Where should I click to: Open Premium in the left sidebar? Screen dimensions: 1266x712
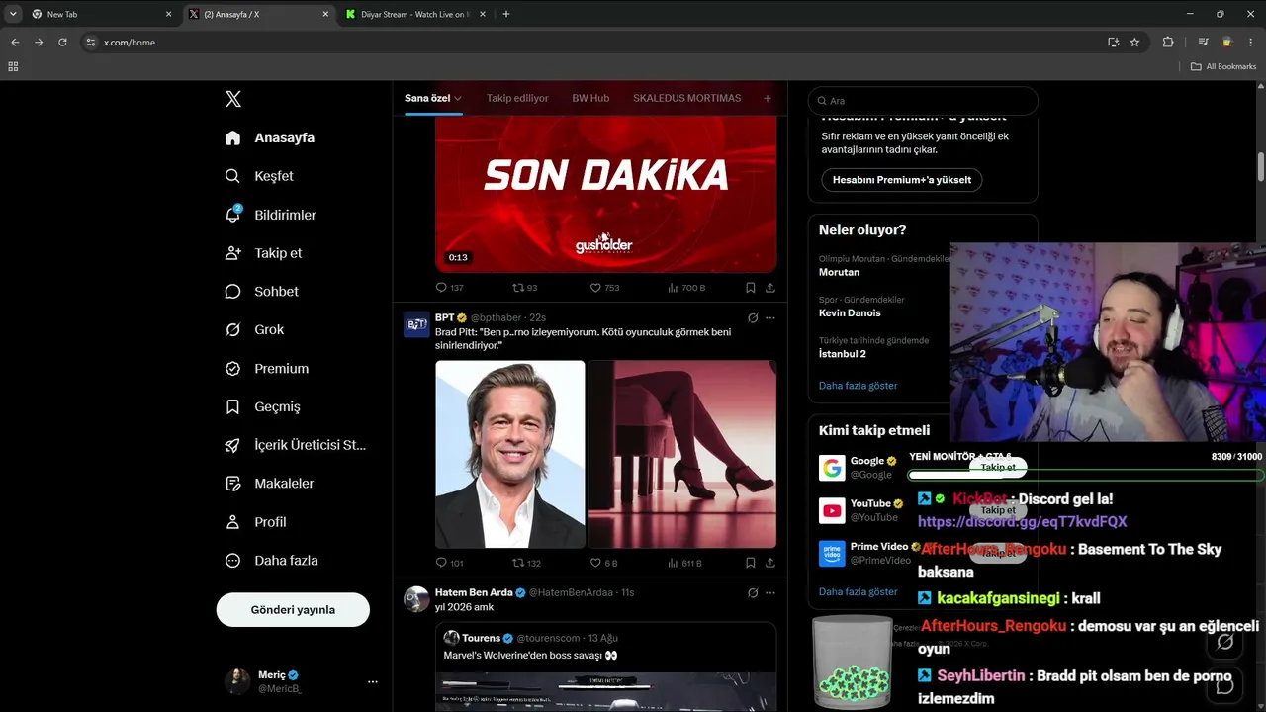pyautogui.click(x=266, y=368)
